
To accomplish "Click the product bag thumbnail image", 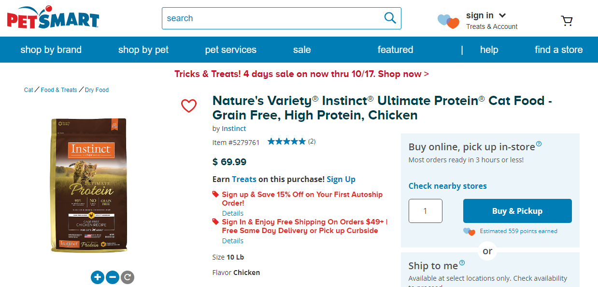I will (88, 185).
